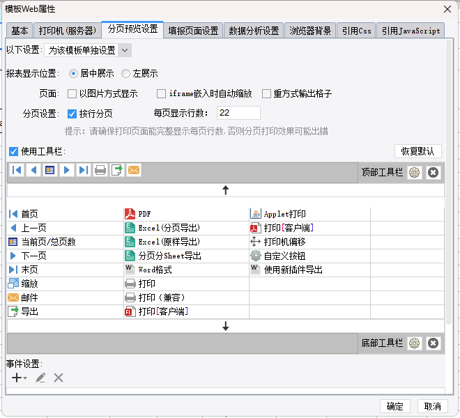The height and width of the screenshot is (418, 460).
Task: Add an event with the plus icon
Action: tap(19, 378)
